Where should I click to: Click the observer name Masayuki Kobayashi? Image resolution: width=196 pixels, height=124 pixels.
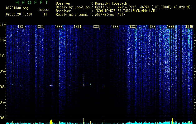[x=112, y=3]
